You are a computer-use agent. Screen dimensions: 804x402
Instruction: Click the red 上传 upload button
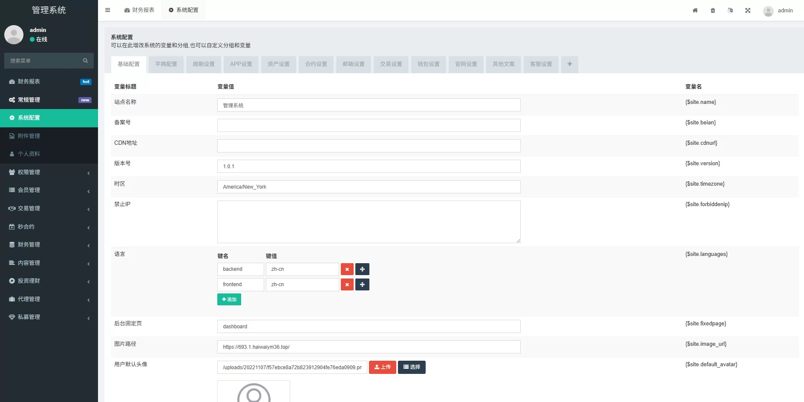(x=382, y=367)
